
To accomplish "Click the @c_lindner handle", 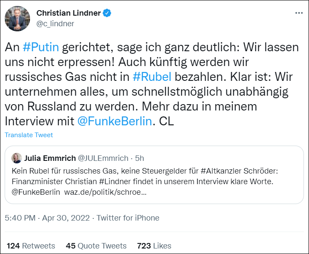I will (55, 24).
